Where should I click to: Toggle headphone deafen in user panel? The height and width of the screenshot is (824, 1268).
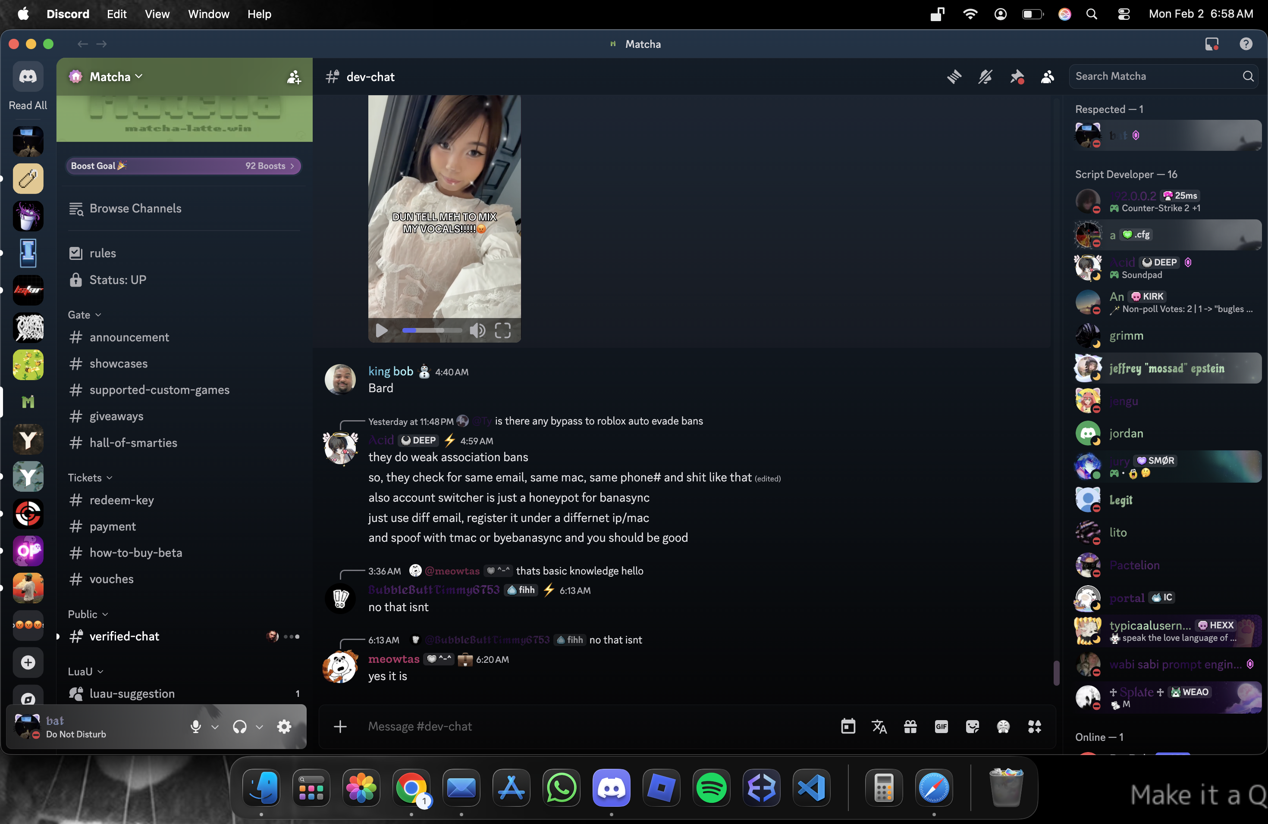(x=240, y=726)
